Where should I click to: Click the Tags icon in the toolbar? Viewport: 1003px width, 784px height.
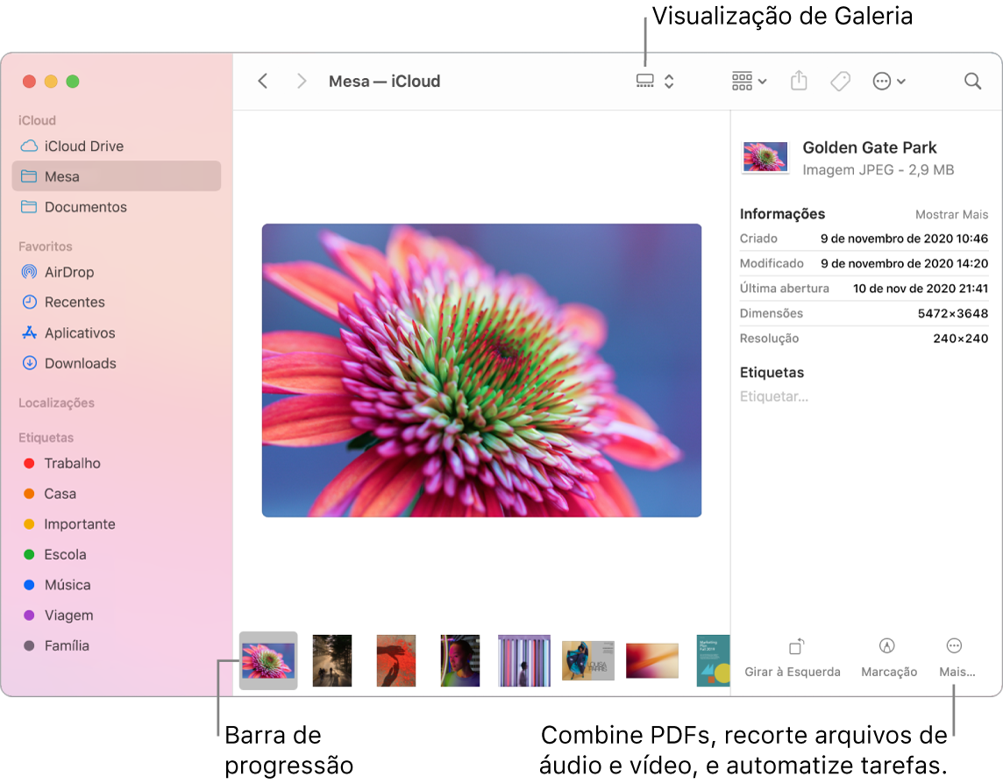point(839,81)
